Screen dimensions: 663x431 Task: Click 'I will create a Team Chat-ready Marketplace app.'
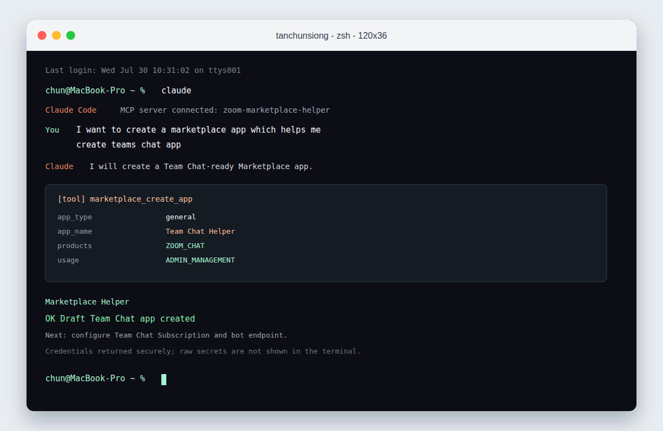click(201, 166)
